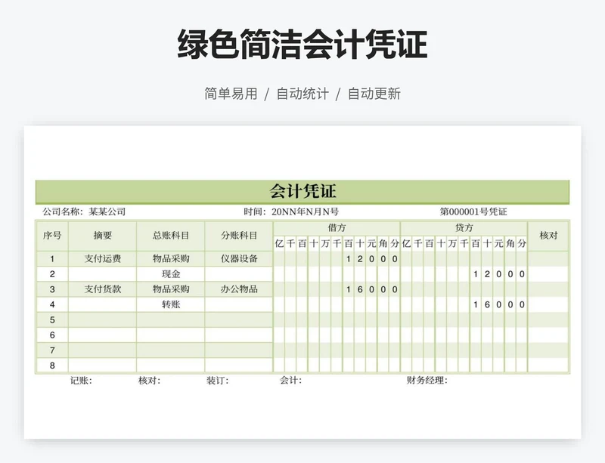Select the 序号 column header
Screen dimensions: 605x463
(x=52, y=236)
